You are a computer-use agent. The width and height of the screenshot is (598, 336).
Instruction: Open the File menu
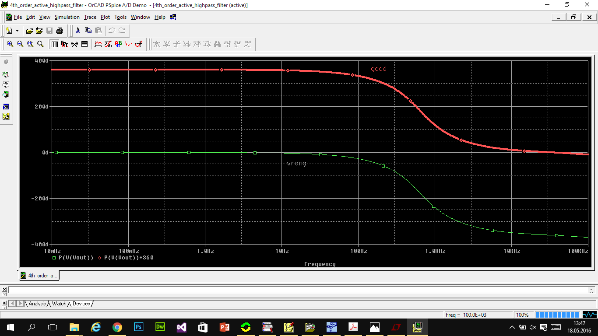coord(18,17)
